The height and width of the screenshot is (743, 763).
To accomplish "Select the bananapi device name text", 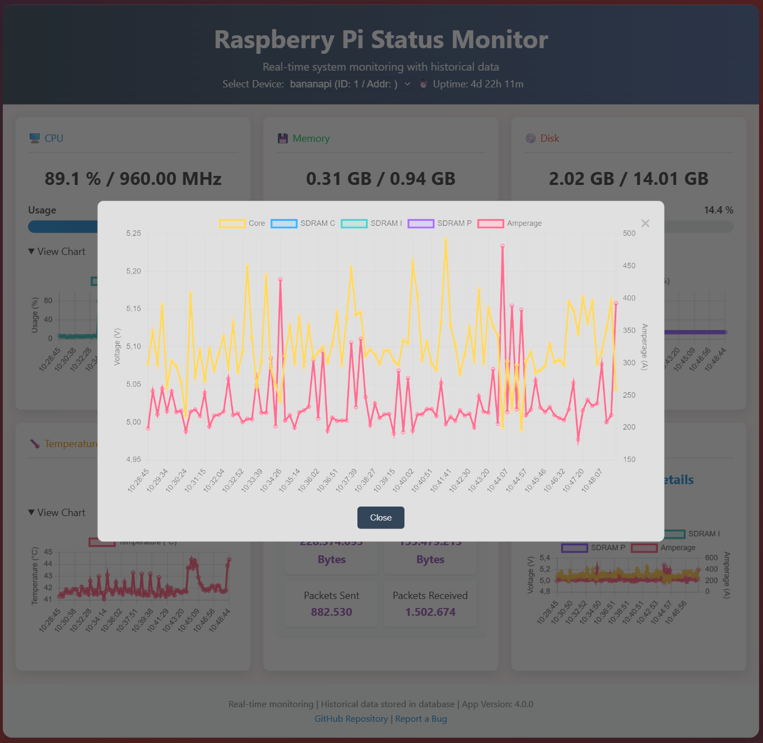I will (x=317, y=84).
